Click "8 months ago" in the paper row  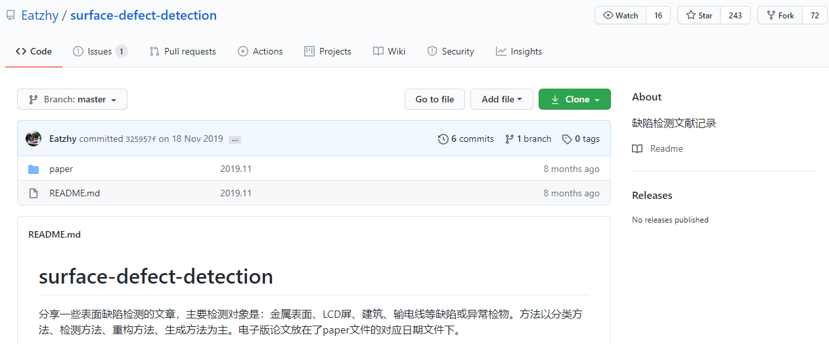pyautogui.click(x=571, y=169)
